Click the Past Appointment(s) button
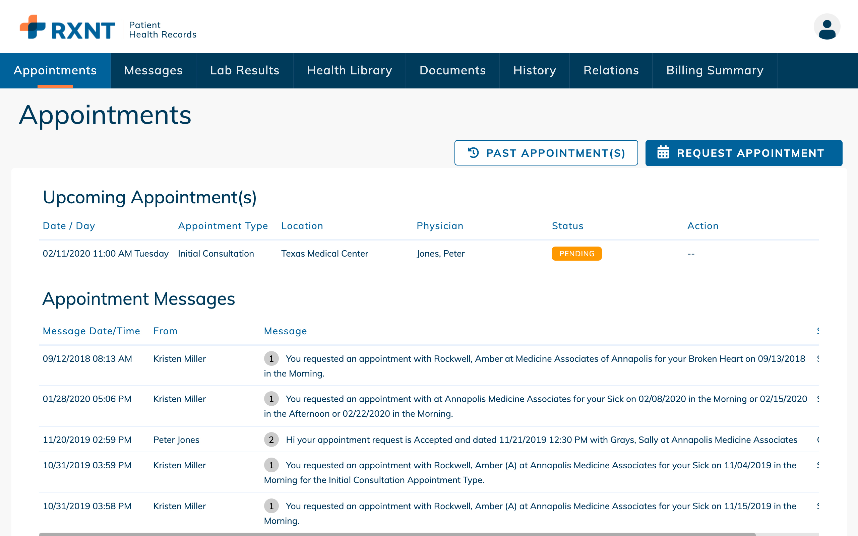 546,153
